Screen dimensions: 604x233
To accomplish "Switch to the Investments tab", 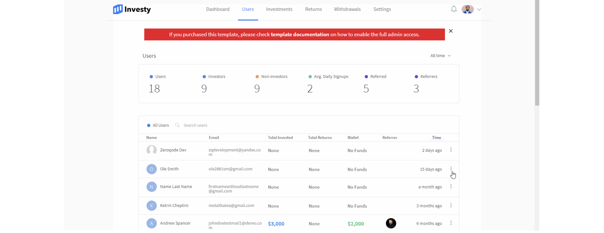I will click(279, 9).
